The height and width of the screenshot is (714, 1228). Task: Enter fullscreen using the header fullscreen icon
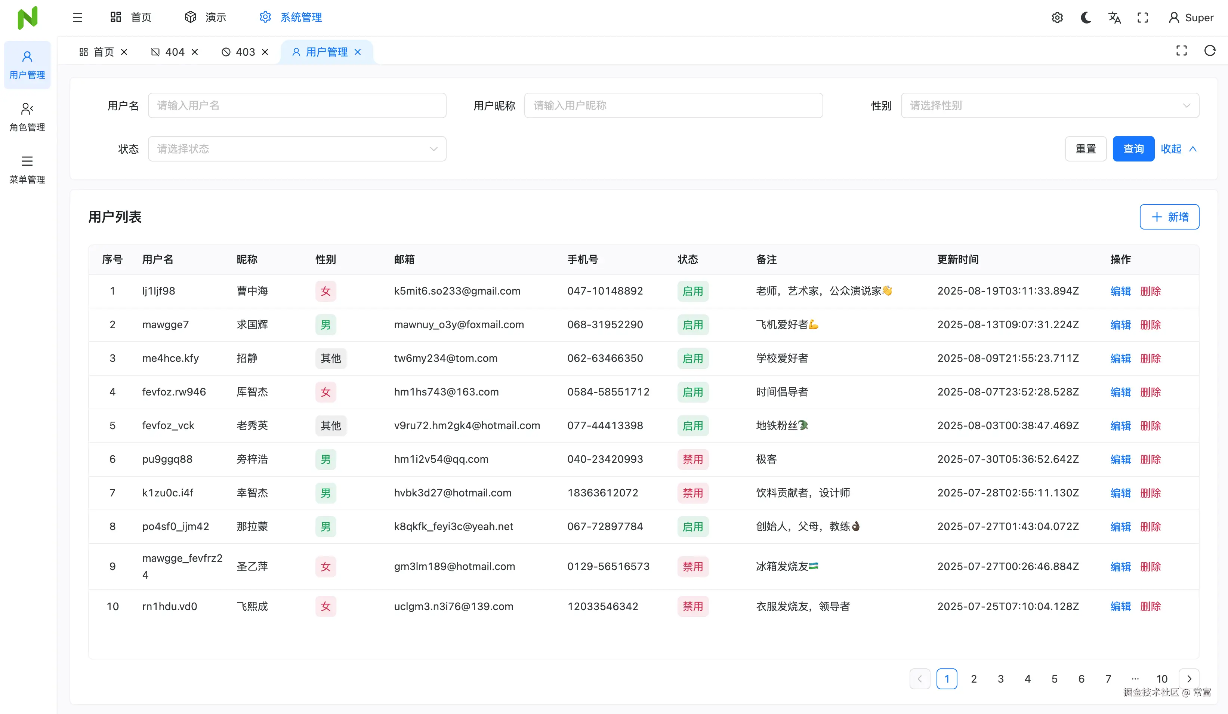pos(1143,18)
